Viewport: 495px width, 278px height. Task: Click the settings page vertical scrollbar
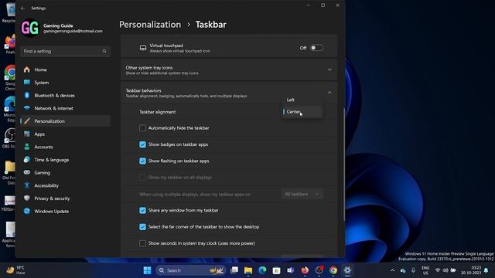[x=343, y=164]
